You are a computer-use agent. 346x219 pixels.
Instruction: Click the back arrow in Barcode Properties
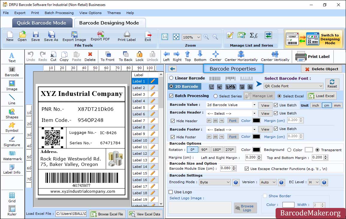pos(173,69)
